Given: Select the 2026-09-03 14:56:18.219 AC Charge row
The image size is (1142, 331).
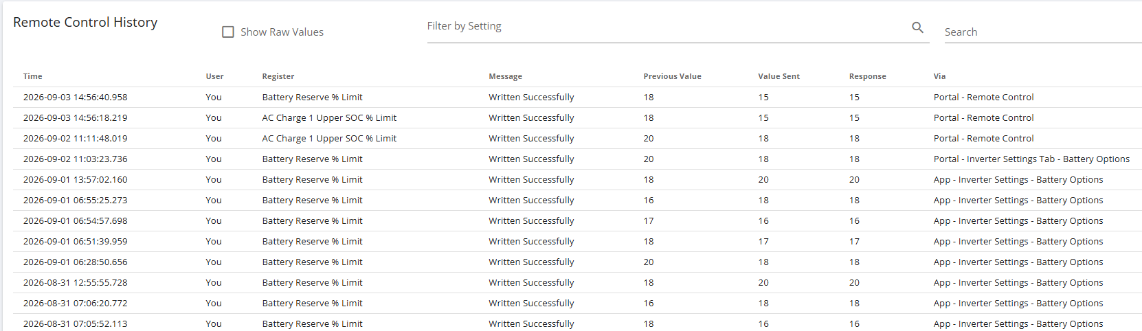Looking at the screenshot, I should click(x=577, y=118).
